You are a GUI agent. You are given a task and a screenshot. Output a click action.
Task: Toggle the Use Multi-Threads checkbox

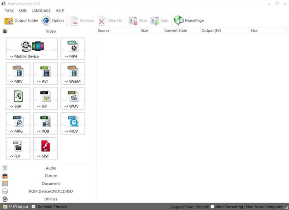click(33, 207)
